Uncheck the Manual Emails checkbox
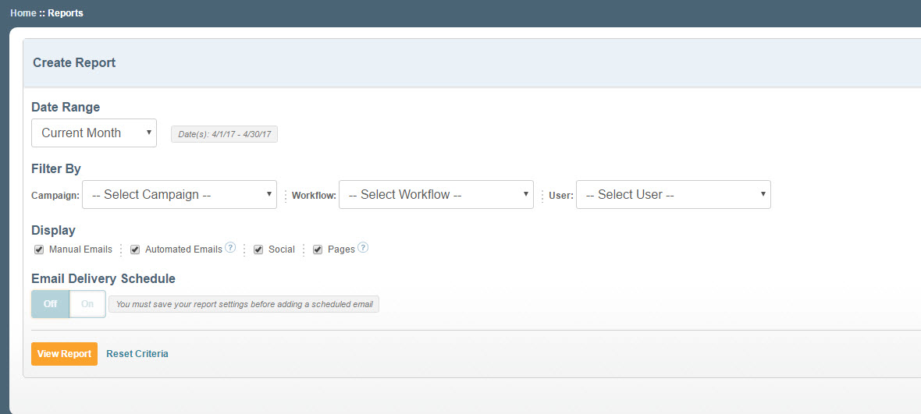921x414 pixels. click(x=39, y=249)
